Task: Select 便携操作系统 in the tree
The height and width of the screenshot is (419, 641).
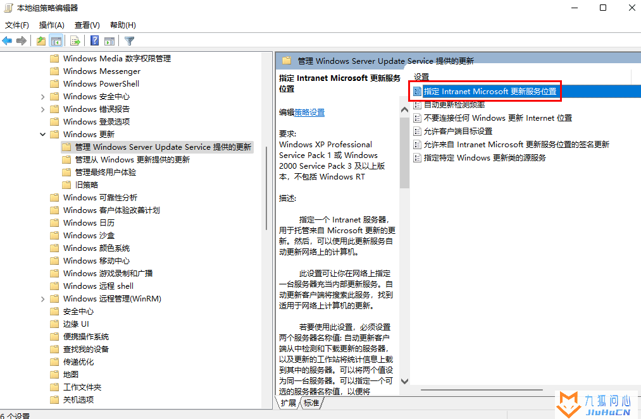Action: coord(86,336)
